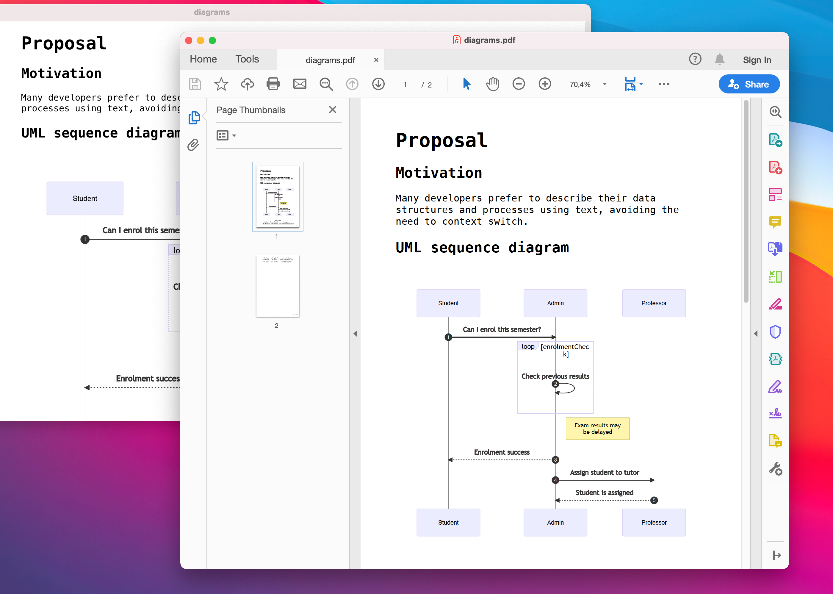Viewport: 833px width, 594px height.
Task: Click Sign In
Action: click(757, 60)
